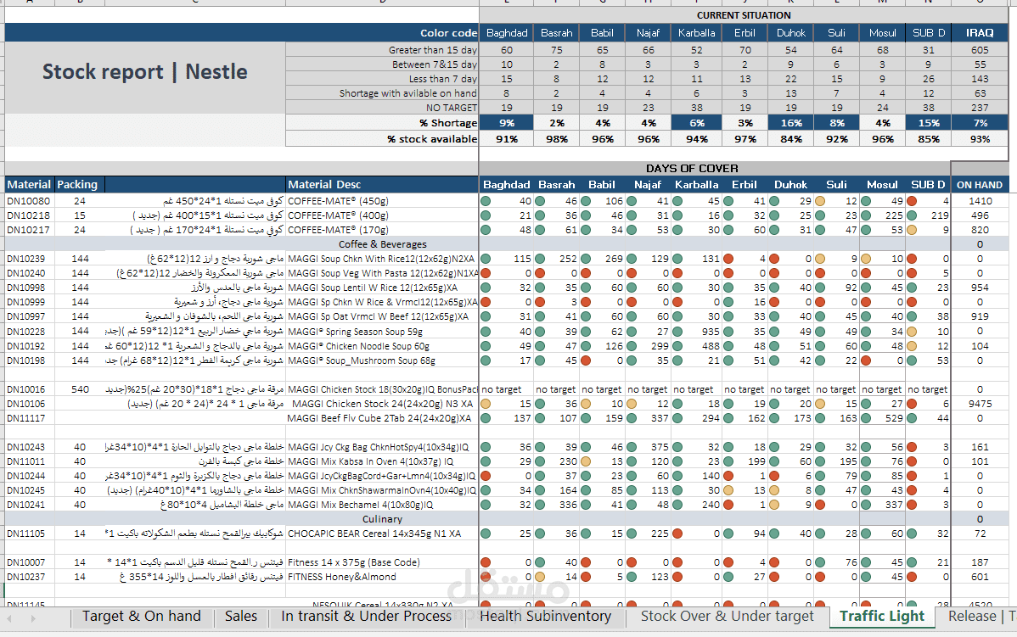This screenshot has width=1017, height=637.
Task: Click the yellow SUB D light in DN10217 row
Action: point(912,230)
